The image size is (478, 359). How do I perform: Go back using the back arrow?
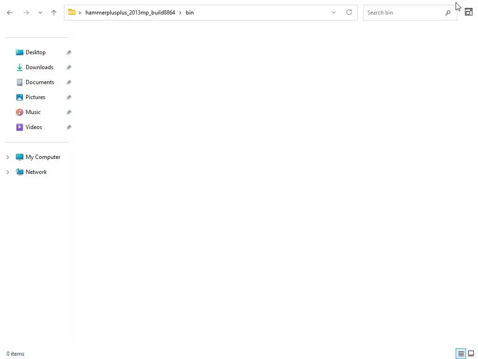(10, 13)
